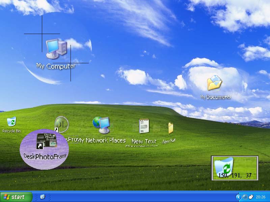Click the Recycle Bin label text
The height and width of the screenshot is (202, 270).
(x=11, y=131)
